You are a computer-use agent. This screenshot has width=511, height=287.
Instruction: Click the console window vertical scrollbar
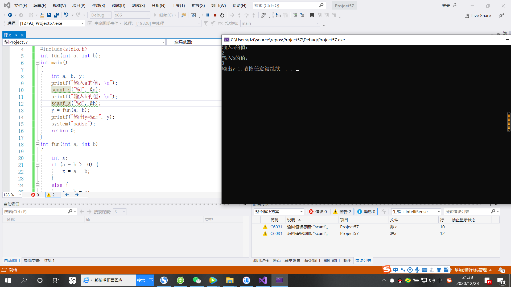click(509, 122)
